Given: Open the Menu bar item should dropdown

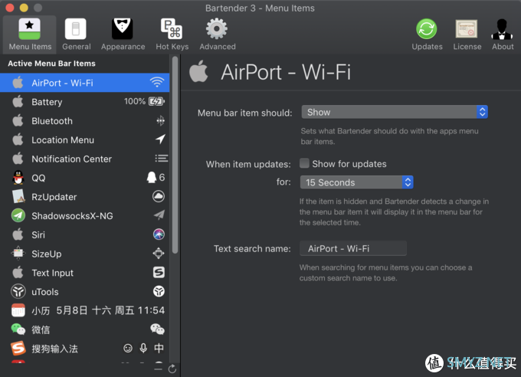Looking at the screenshot, I should tap(395, 112).
